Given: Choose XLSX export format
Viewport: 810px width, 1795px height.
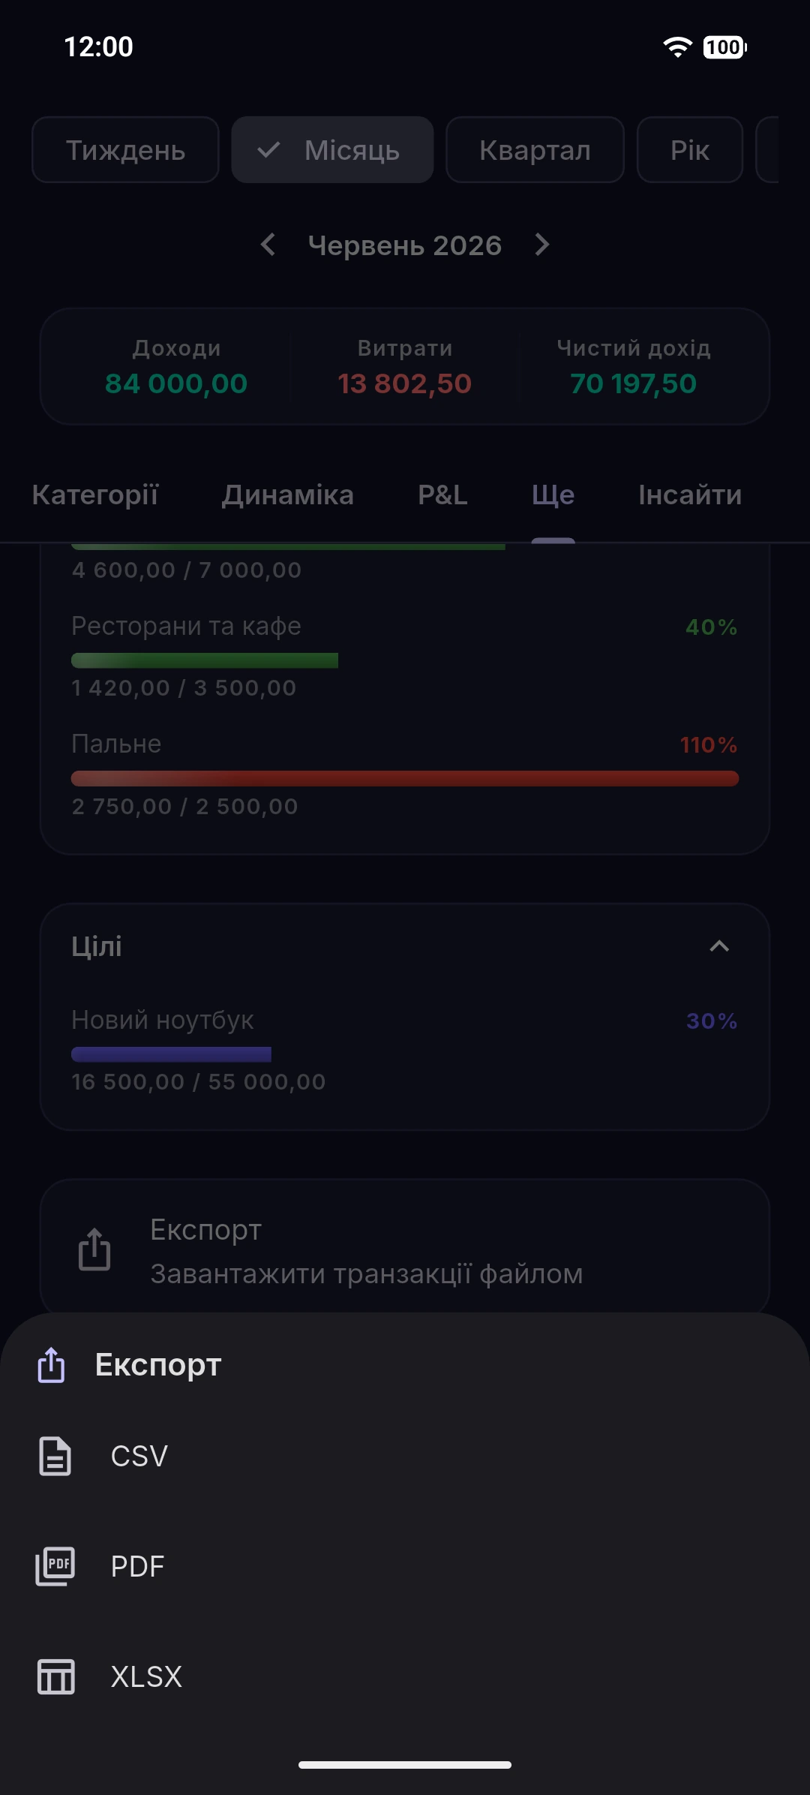Looking at the screenshot, I should 405,1676.
